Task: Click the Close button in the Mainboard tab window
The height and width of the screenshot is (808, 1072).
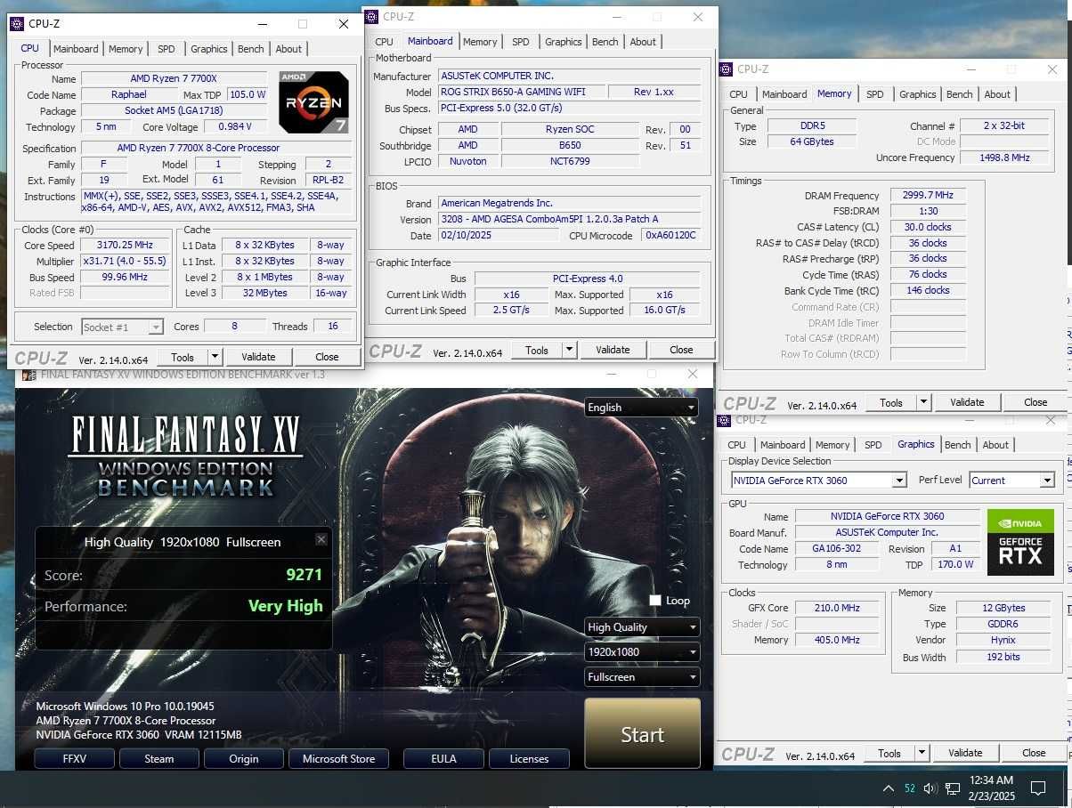Action: pyautogui.click(x=681, y=350)
